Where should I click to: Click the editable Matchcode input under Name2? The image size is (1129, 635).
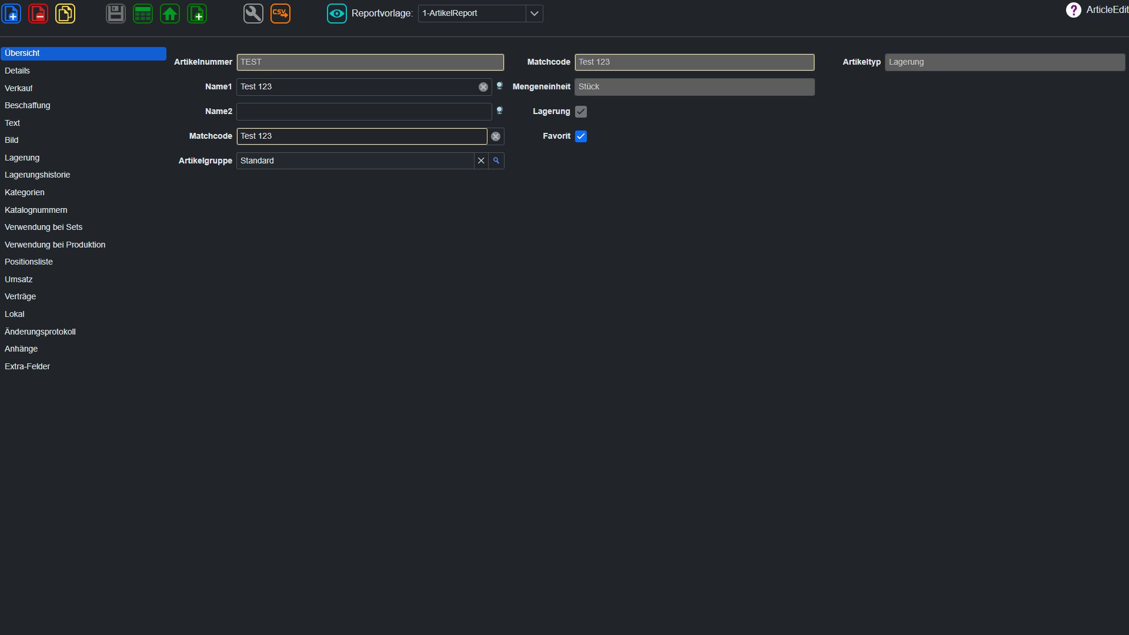[x=362, y=136]
